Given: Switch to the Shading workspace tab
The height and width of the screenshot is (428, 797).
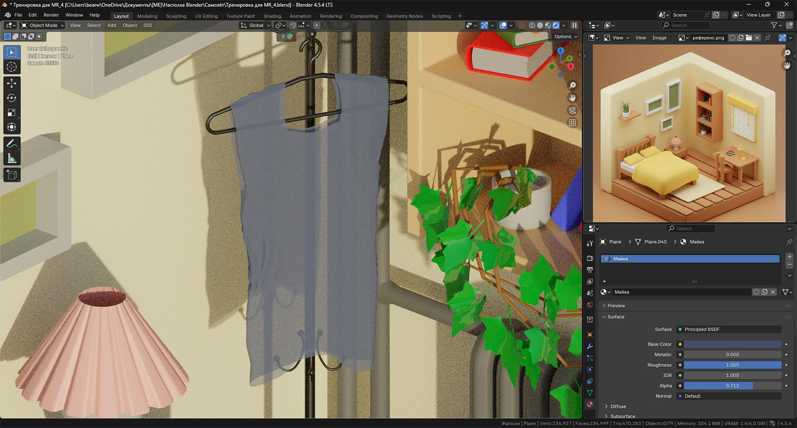Looking at the screenshot, I should pyautogui.click(x=272, y=16).
